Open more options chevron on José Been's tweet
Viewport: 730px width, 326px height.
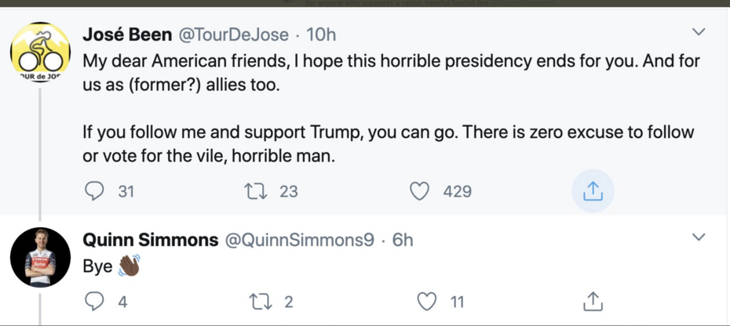click(698, 33)
